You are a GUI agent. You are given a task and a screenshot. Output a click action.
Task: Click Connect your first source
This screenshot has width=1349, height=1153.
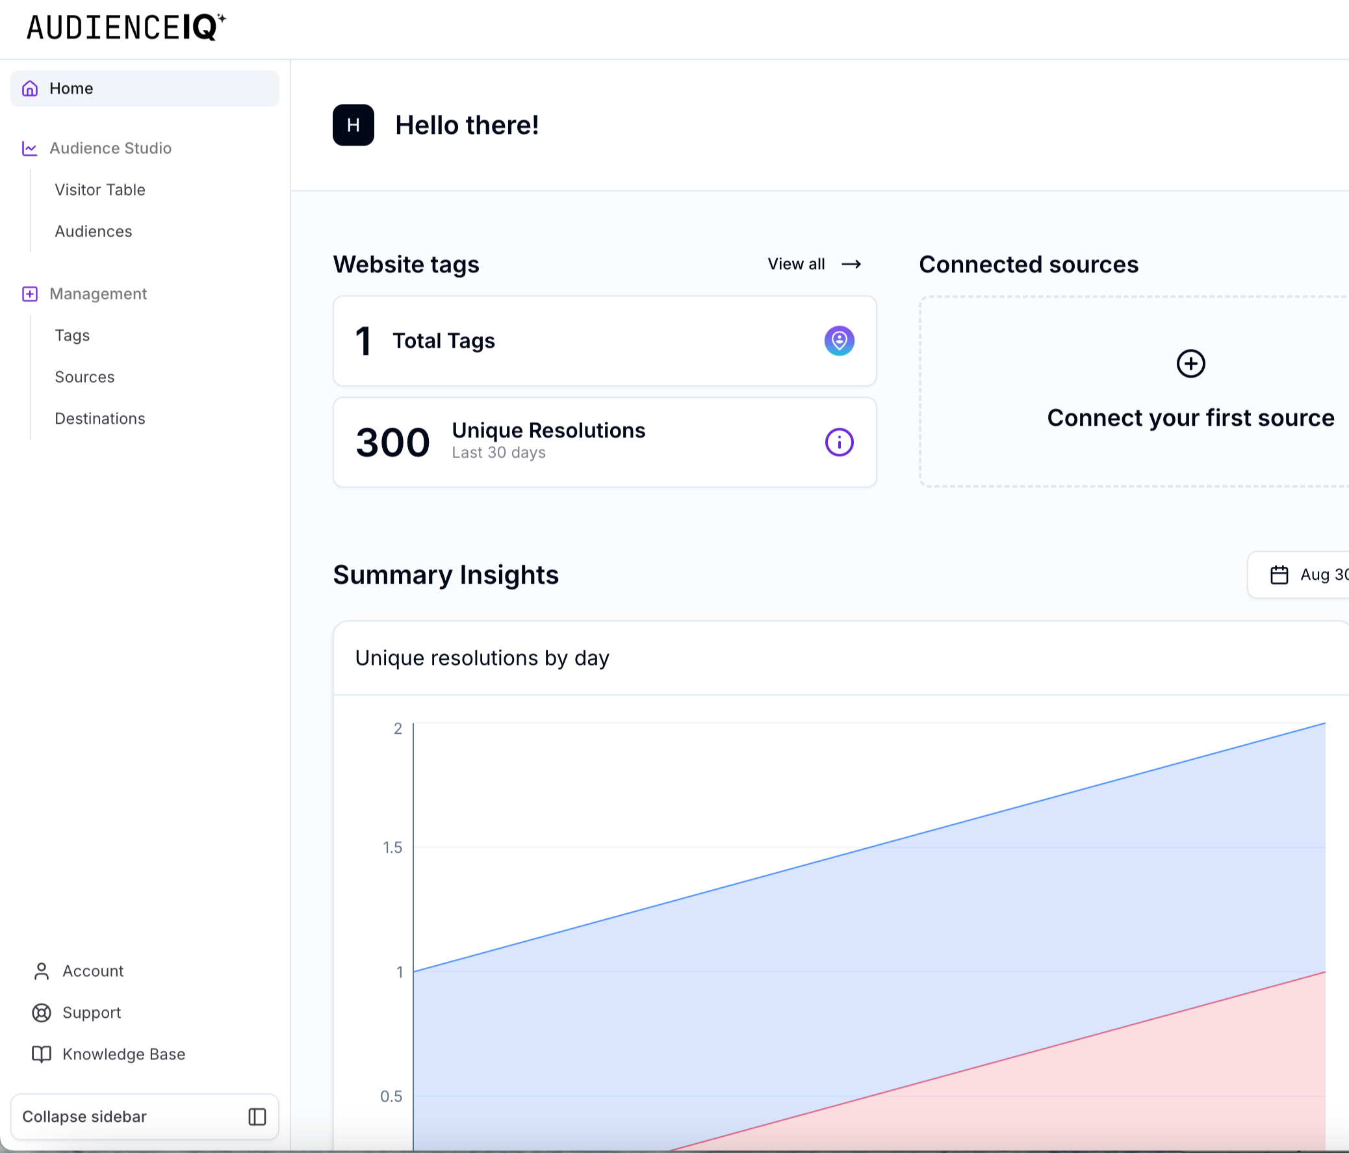pos(1190,418)
